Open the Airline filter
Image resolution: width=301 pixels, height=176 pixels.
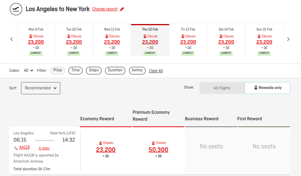[137, 71]
